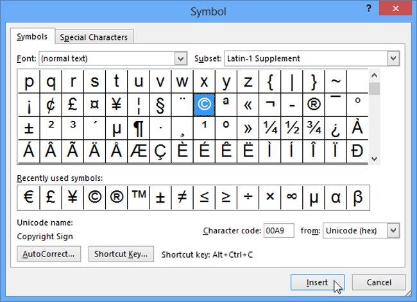This screenshot has width=417, height=302.
Task: Select the three quarters ¾ fraction
Action: tap(314, 128)
